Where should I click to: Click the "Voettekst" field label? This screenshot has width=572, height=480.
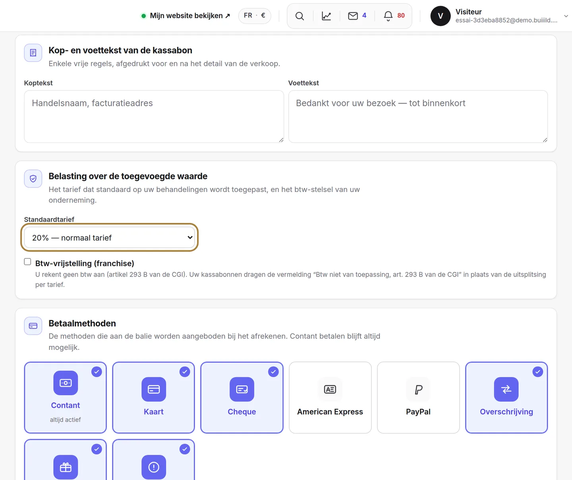pyautogui.click(x=303, y=83)
